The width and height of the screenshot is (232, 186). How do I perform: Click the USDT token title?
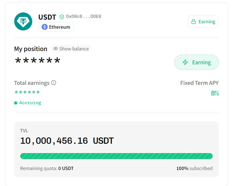pyautogui.click(x=47, y=17)
